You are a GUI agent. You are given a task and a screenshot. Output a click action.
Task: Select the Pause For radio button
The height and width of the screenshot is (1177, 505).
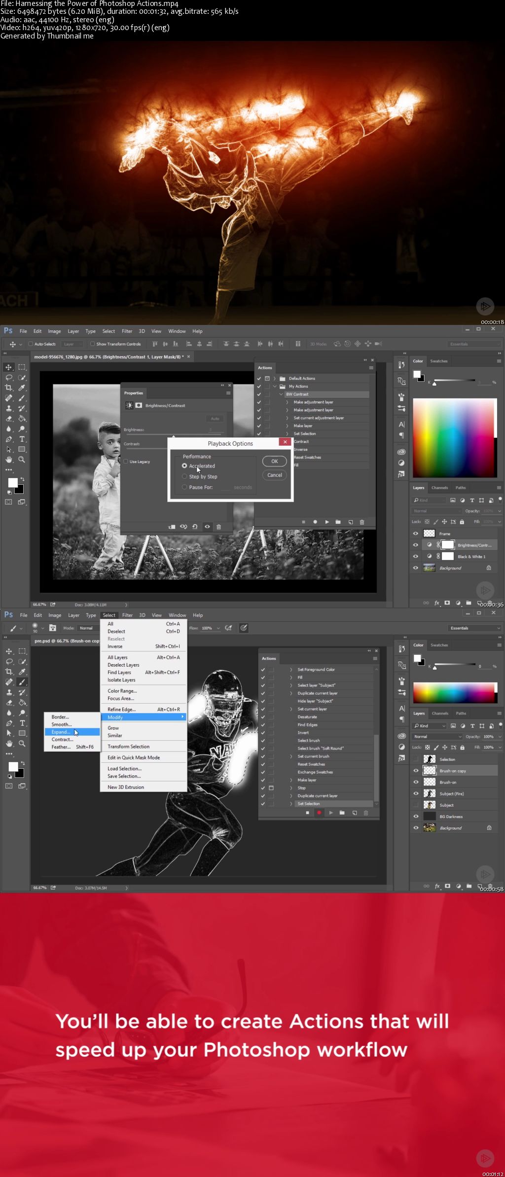point(184,487)
